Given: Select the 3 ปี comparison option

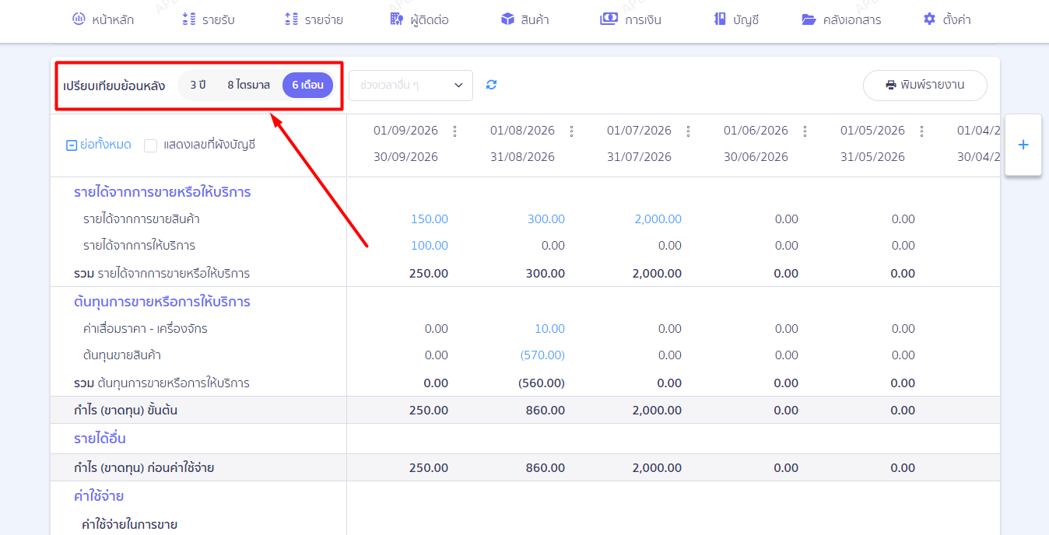Looking at the screenshot, I should coord(198,85).
